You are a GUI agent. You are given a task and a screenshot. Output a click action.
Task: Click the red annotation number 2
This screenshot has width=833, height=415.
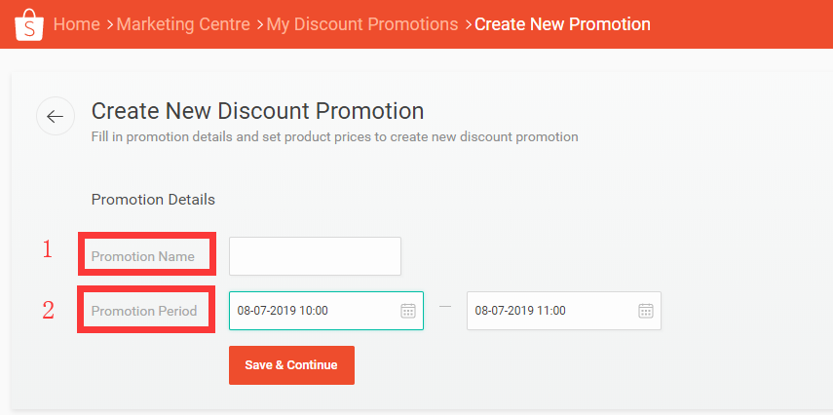point(48,311)
